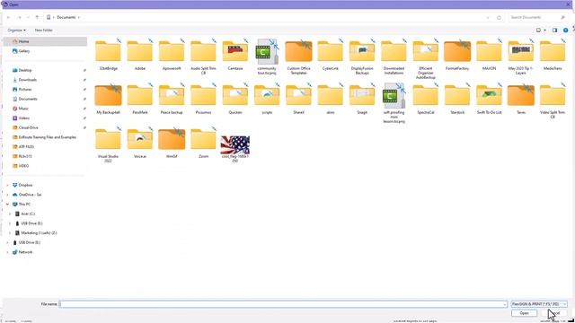Click the Search Documents box
Viewport: 575px width, 323px height.
(x=537, y=17)
